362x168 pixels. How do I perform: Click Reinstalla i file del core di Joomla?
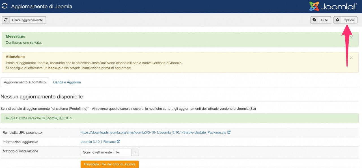[110, 164]
